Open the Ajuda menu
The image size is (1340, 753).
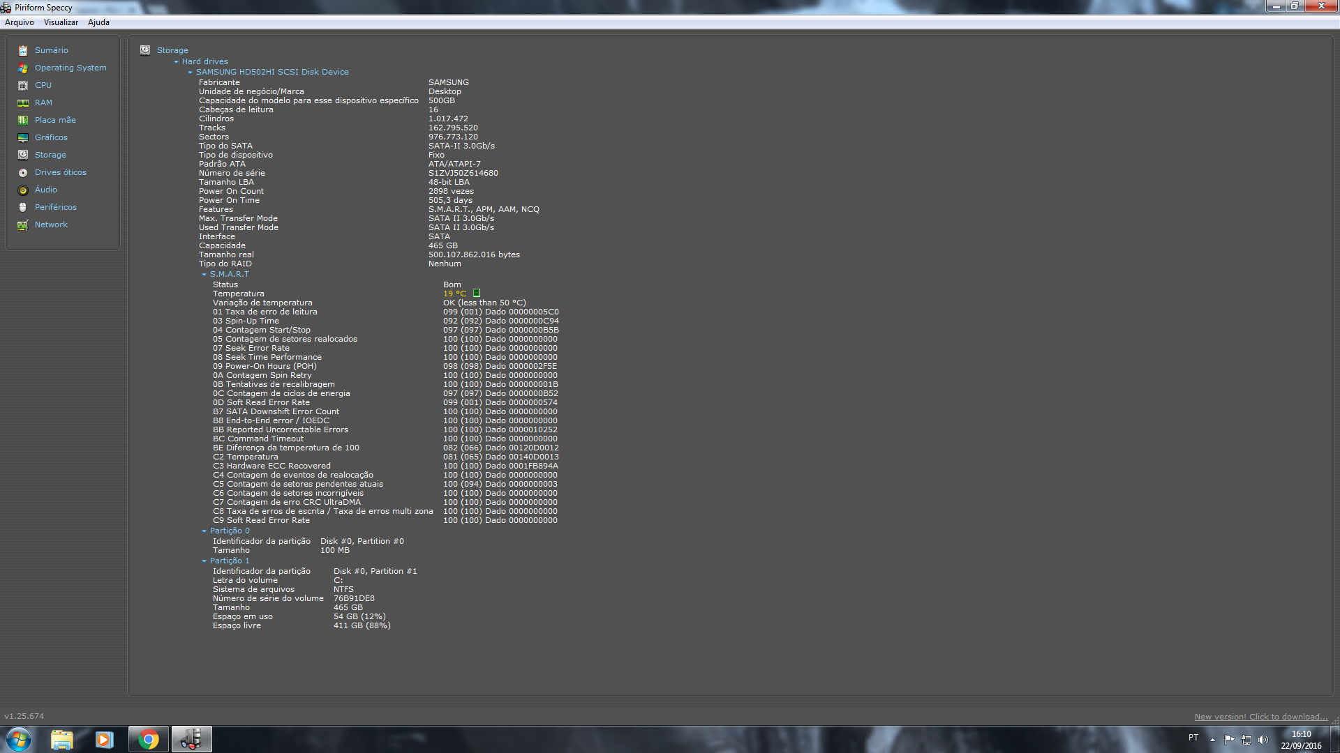tap(98, 22)
